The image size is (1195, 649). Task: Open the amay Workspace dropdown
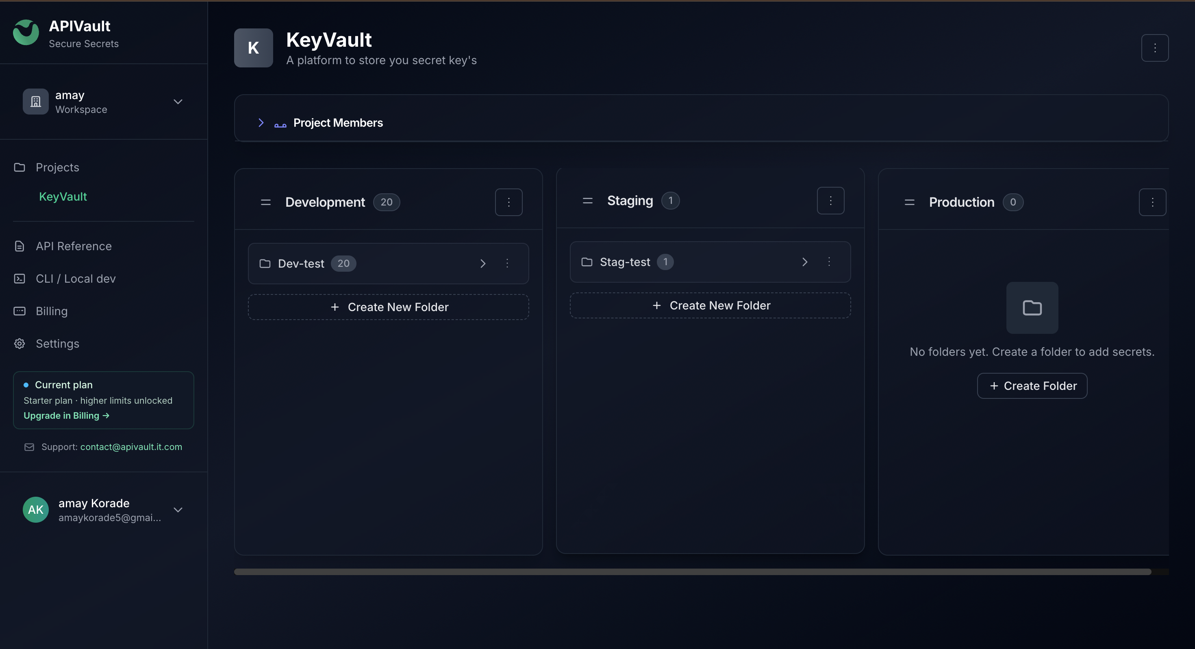point(178,102)
